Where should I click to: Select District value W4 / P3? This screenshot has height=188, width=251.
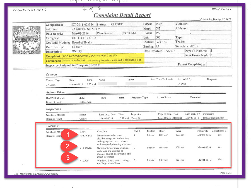161,42
